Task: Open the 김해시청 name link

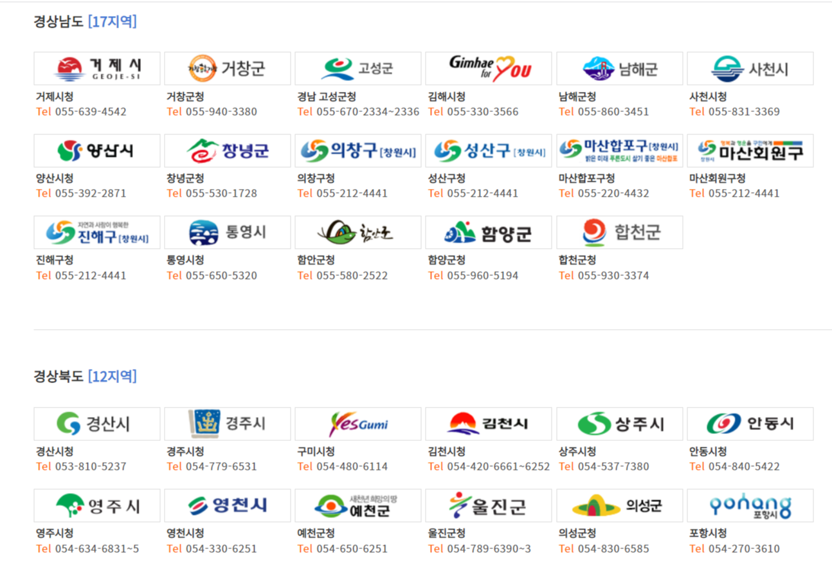Action: pyautogui.click(x=446, y=96)
